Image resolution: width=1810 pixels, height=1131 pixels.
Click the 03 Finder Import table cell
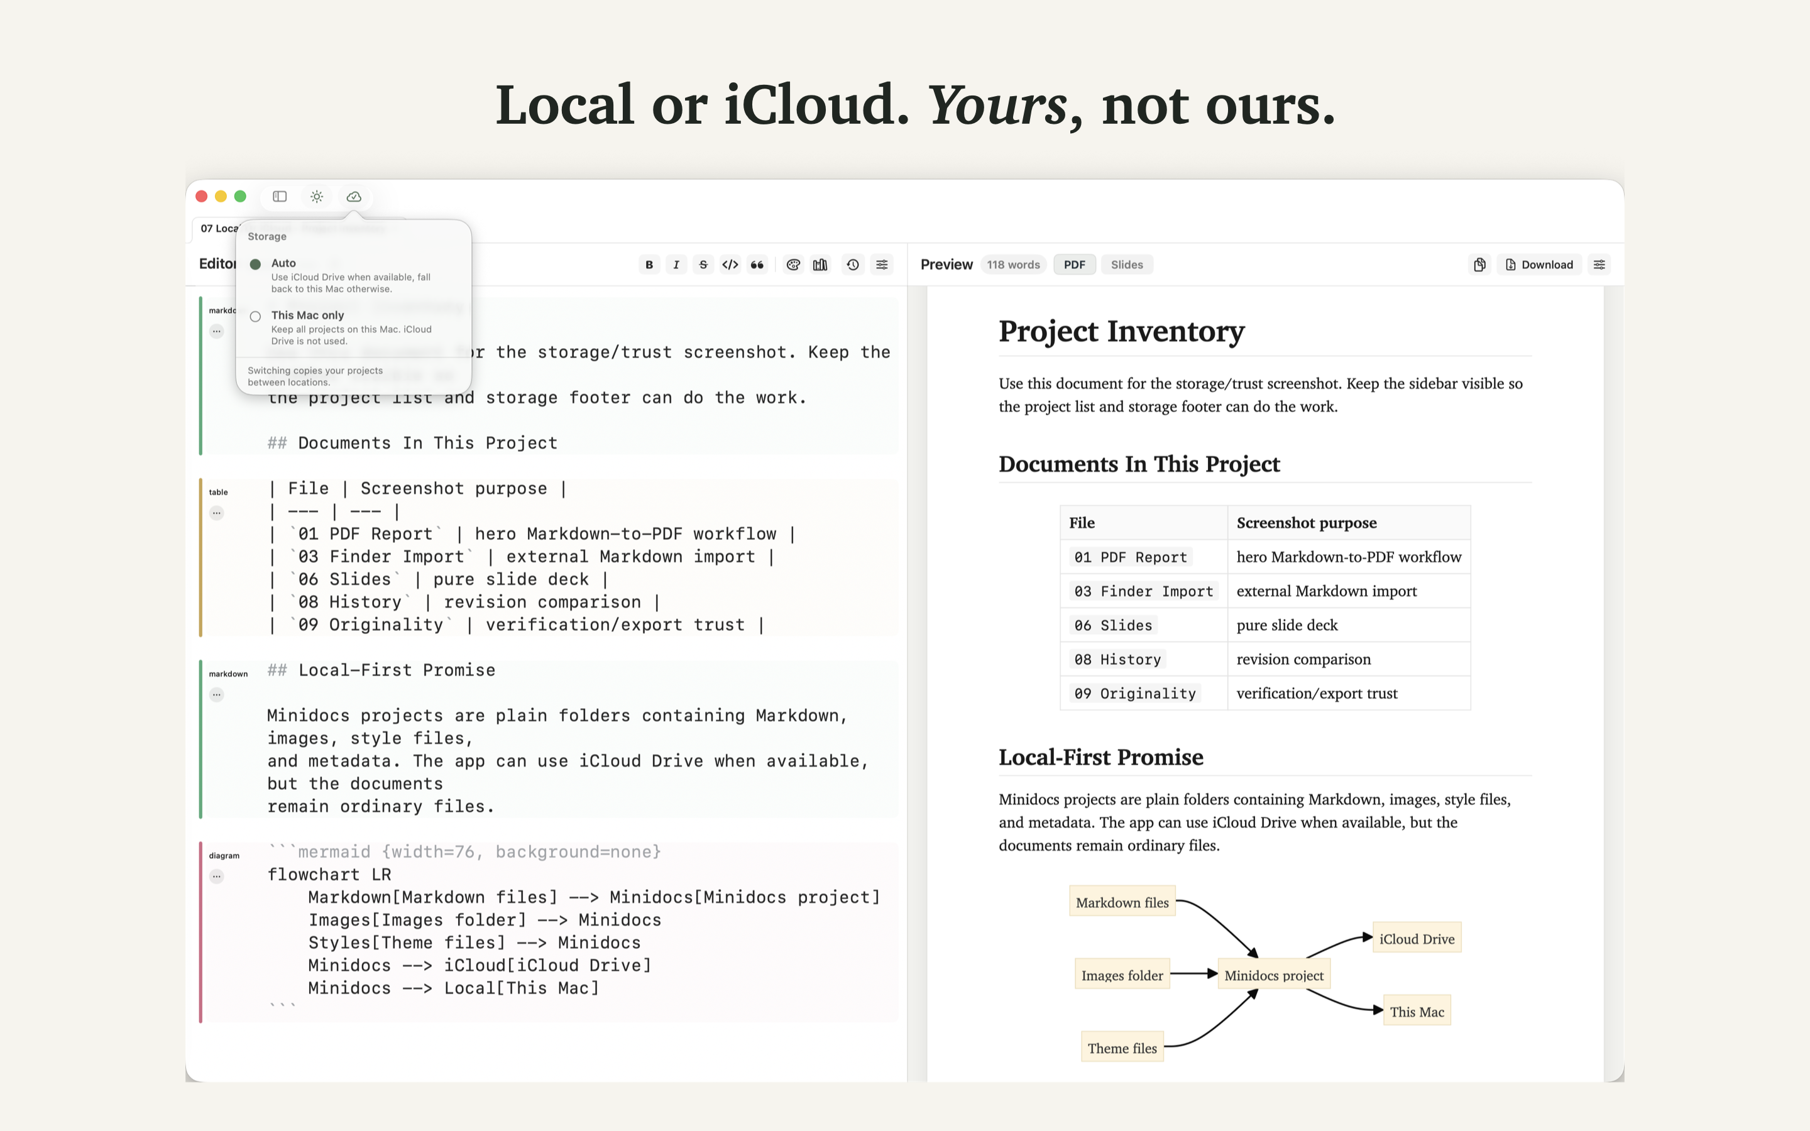click(1144, 592)
